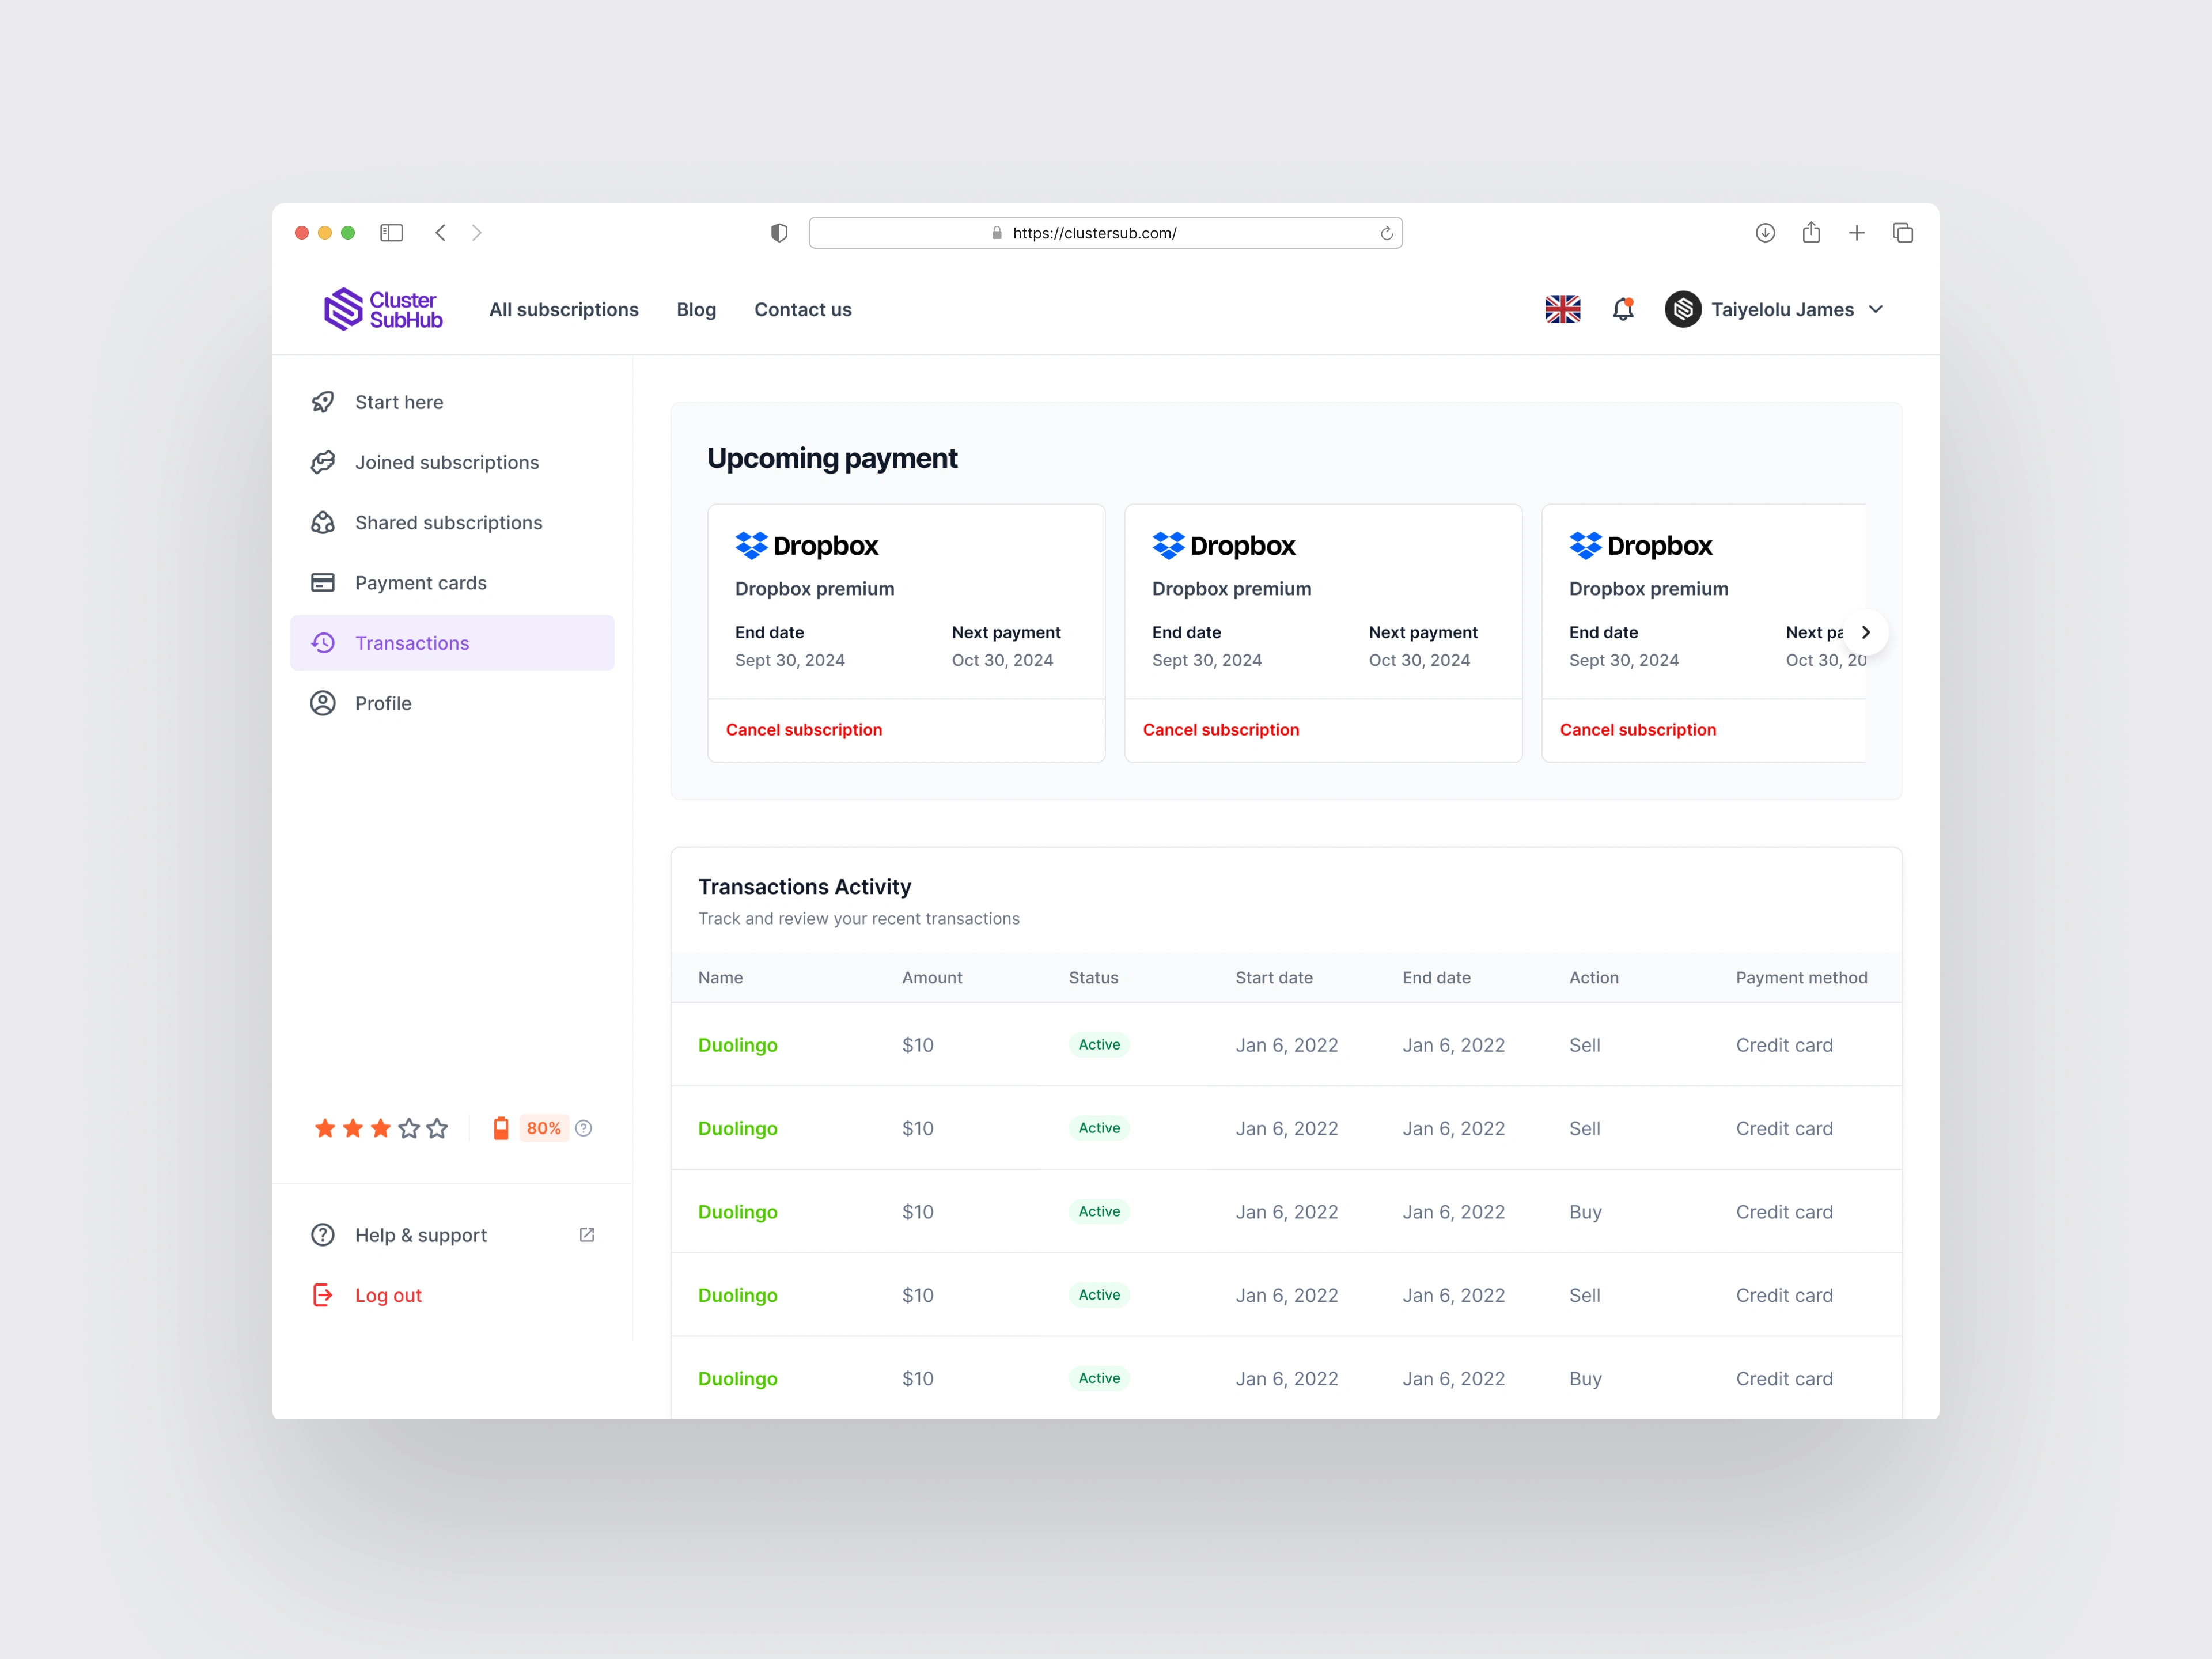Open the last Duolingo transaction name
Image resolution: width=2212 pixels, height=1659 pixels.
tap(738, 1379)
